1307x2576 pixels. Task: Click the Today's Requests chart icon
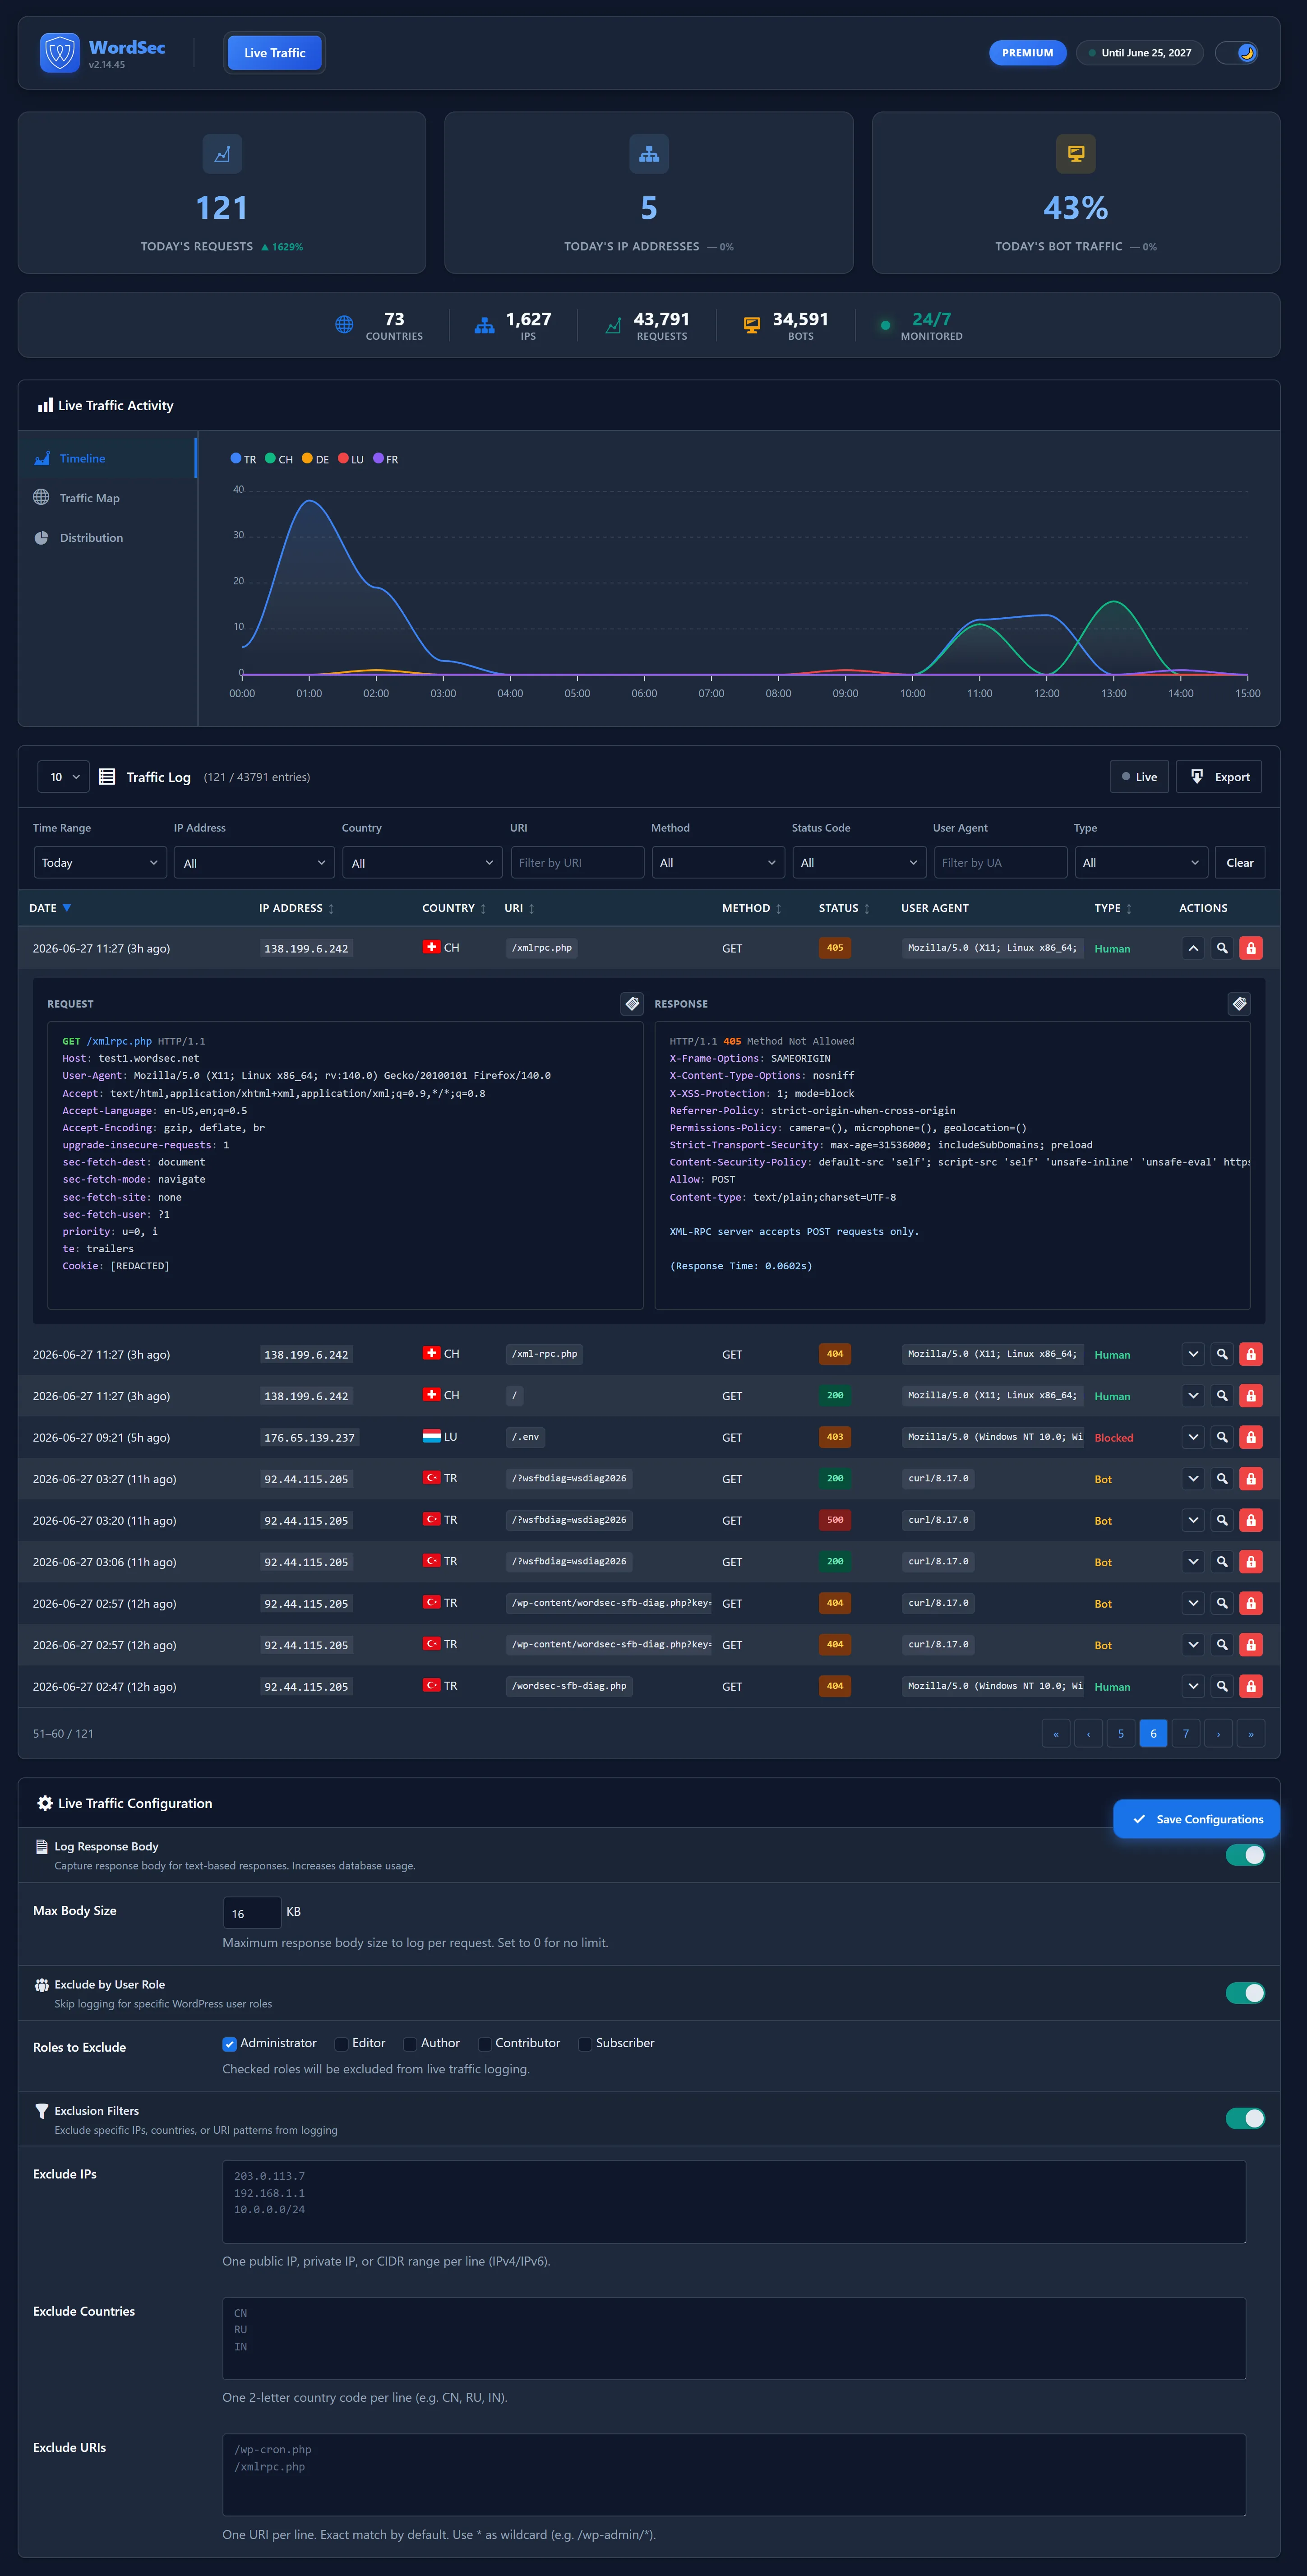pyautogui.click(x=222, y=154)
